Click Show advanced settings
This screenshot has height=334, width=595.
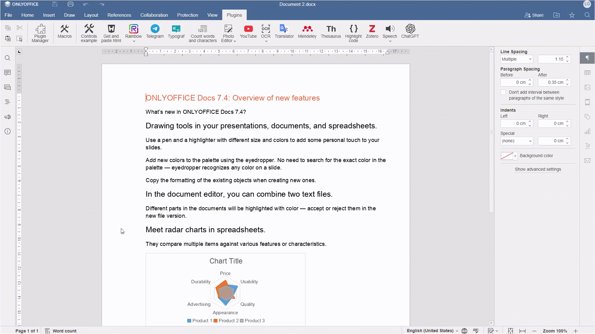538,169
